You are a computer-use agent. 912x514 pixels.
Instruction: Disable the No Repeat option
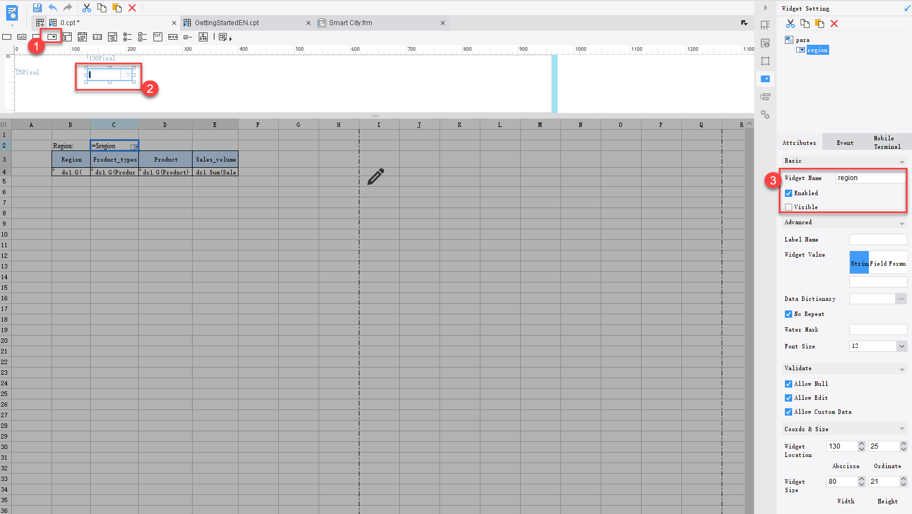tap(788, 314)
